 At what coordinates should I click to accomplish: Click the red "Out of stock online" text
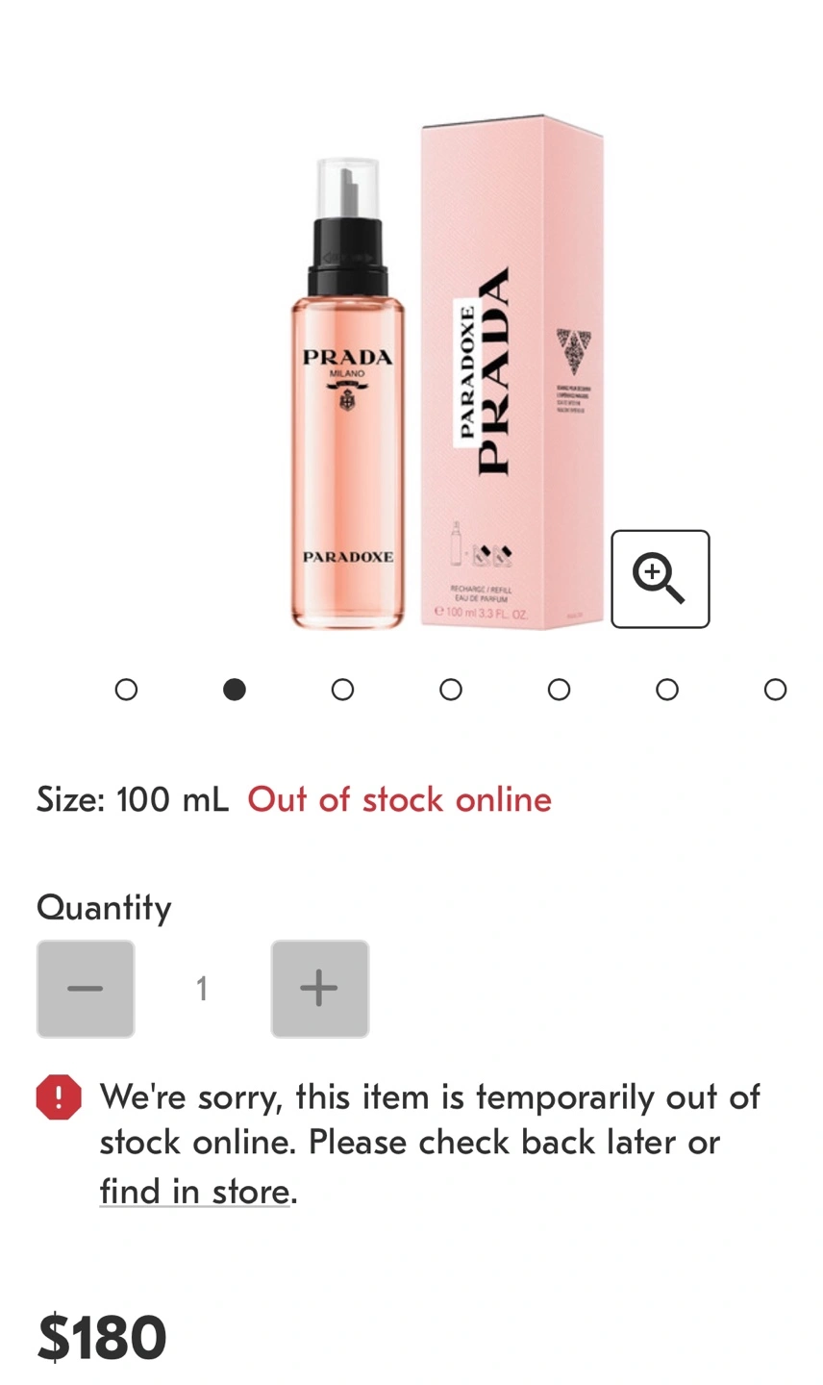tap(400, 799)
